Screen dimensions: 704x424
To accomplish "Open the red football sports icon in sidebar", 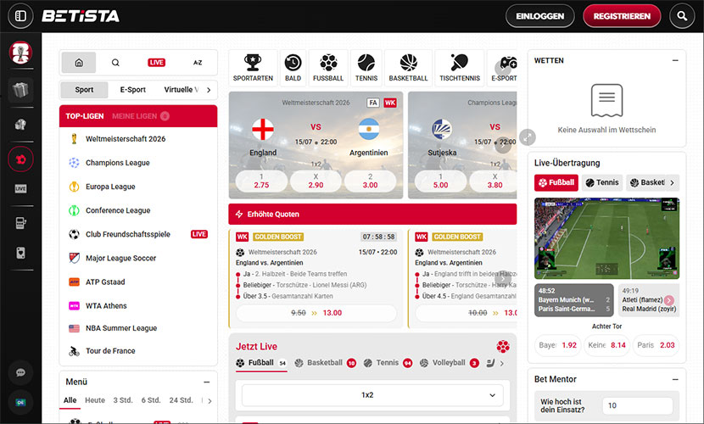I will 20,159.
